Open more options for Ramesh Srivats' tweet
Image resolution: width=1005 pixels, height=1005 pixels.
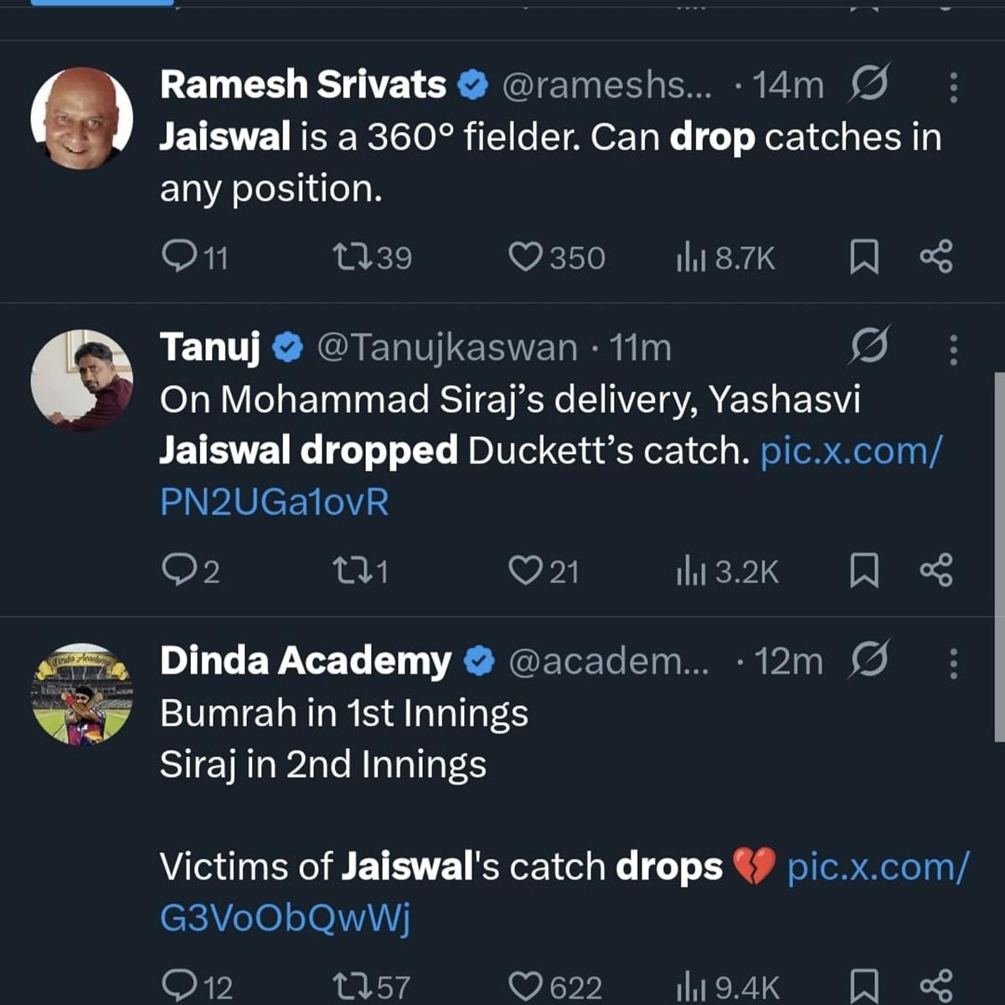(953, 87)
